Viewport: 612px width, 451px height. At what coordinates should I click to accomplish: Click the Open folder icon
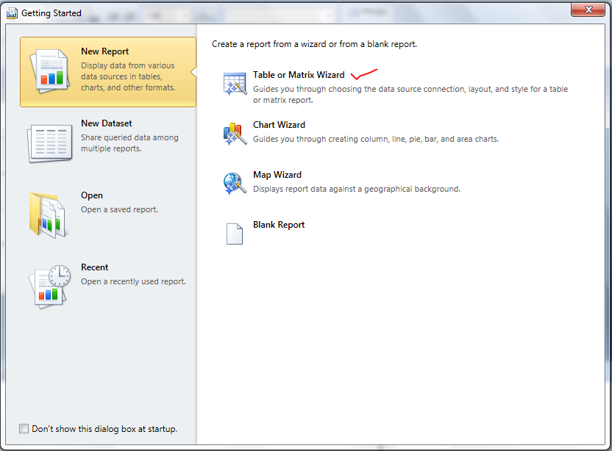pyautogui.click(x=49, y=214)
